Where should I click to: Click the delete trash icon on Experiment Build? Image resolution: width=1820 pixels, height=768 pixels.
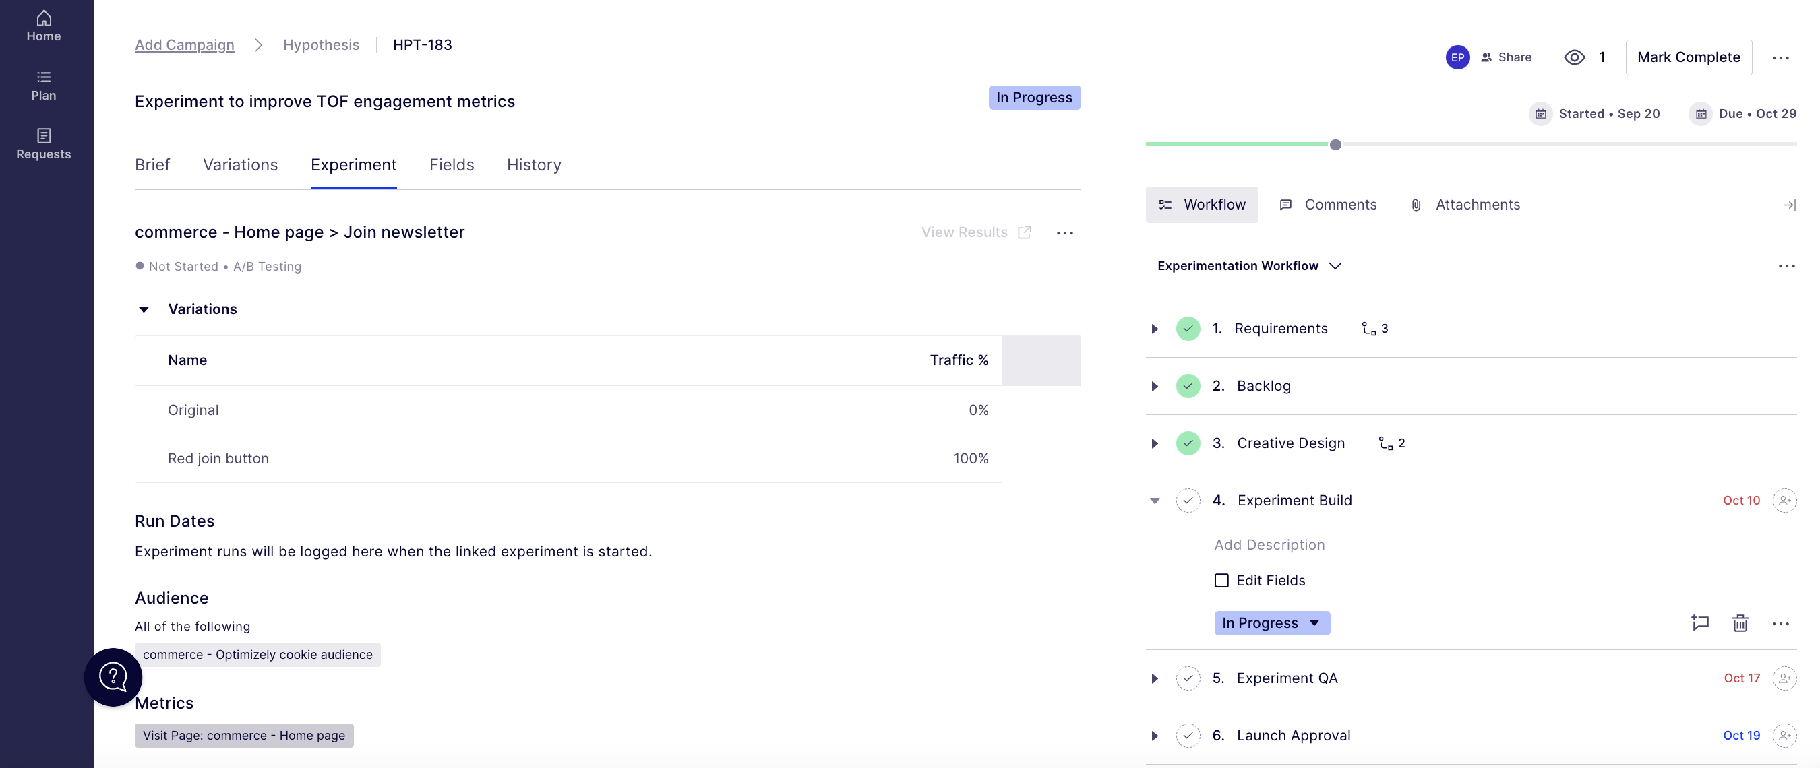tap(1740, 622)
